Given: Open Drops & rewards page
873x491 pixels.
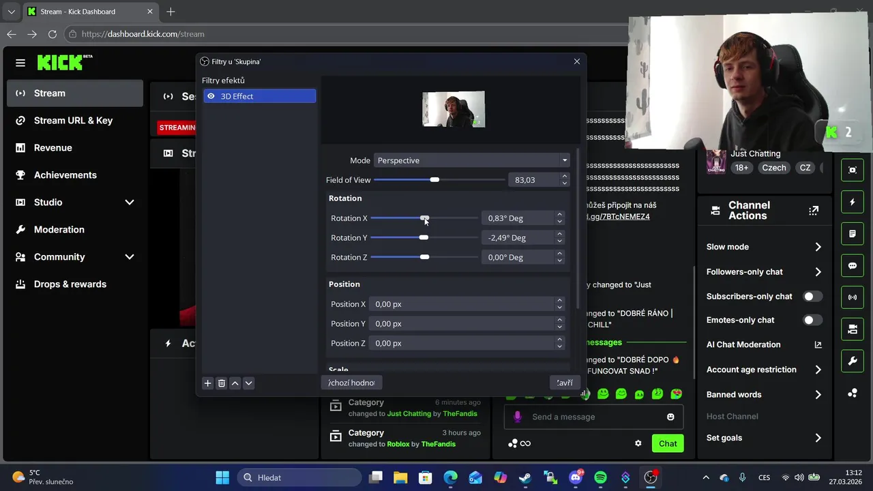Looking at the screenshot, I should coord(75,284).
